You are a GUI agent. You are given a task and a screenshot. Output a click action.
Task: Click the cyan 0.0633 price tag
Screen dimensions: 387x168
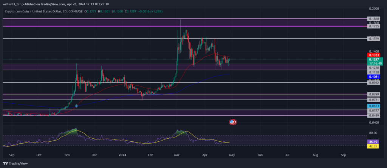(x=373, y=106)
